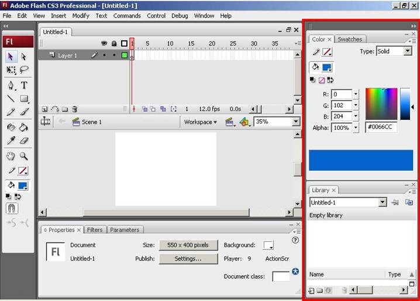The width and height of the screenshot is (420, 301).
Task: Insert a layer folder in timeline
Action: 65,109
